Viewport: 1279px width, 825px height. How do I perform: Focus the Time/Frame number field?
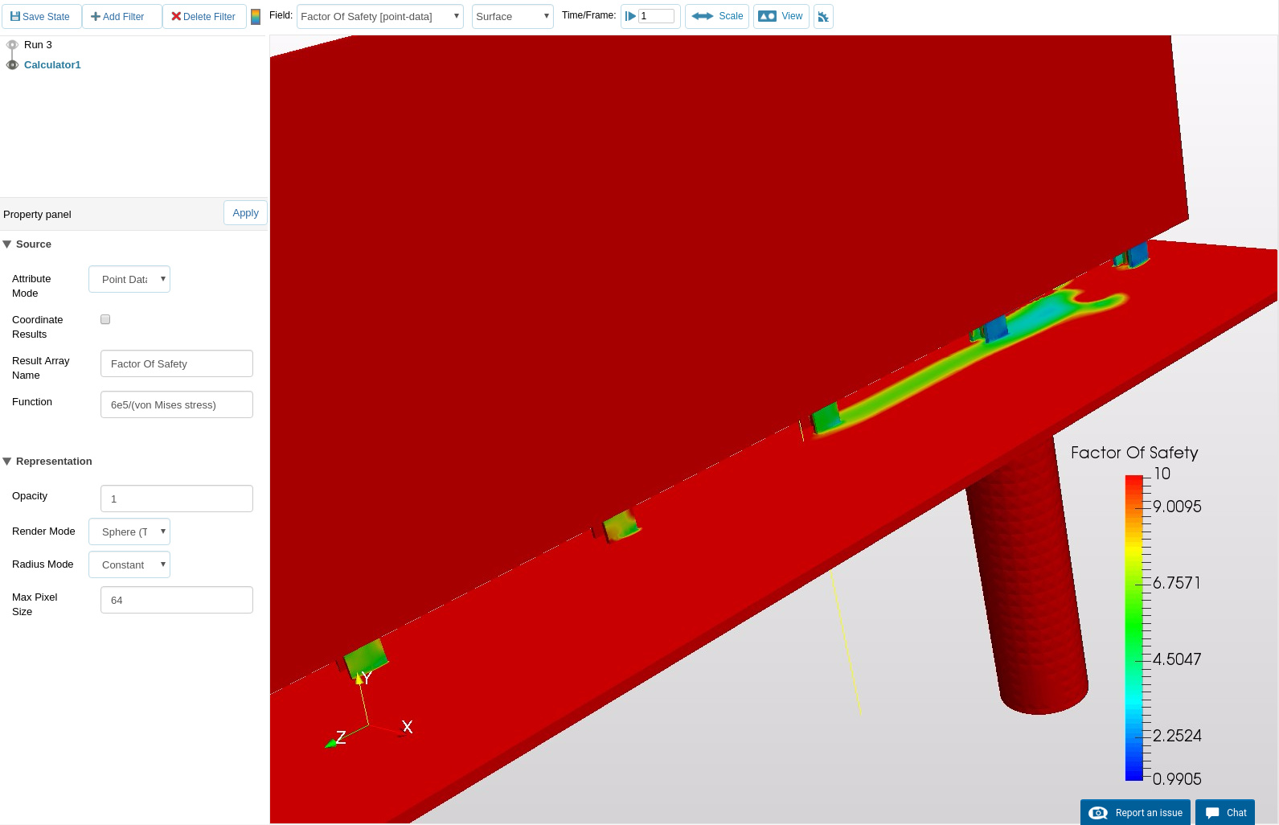pyautogui.click(x=656, y=16)
